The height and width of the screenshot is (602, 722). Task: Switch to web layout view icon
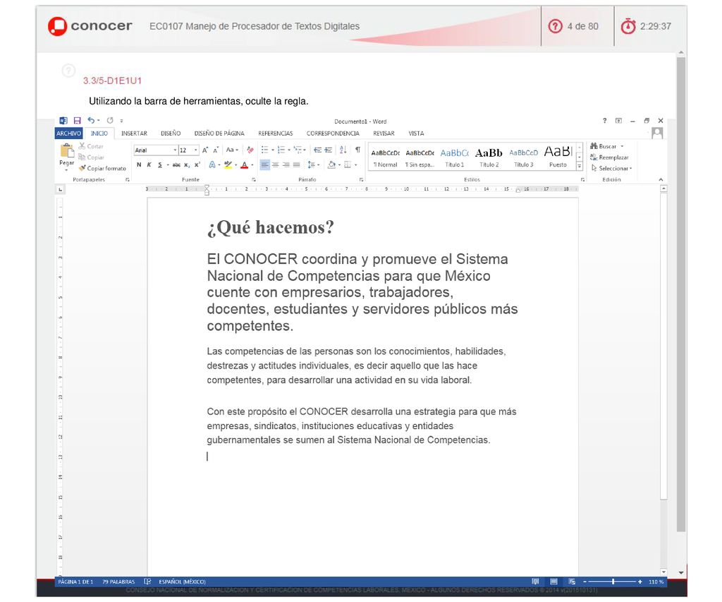572,582
